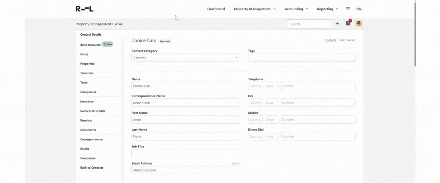Viewport: 440px width, 183px height.
Task: Open the Compliance sidebar tab
Action: [88, 92]
